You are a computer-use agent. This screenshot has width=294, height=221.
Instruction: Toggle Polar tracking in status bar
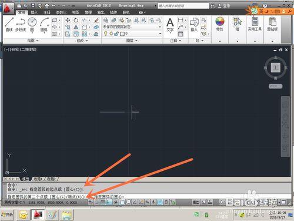coord(116,202)
